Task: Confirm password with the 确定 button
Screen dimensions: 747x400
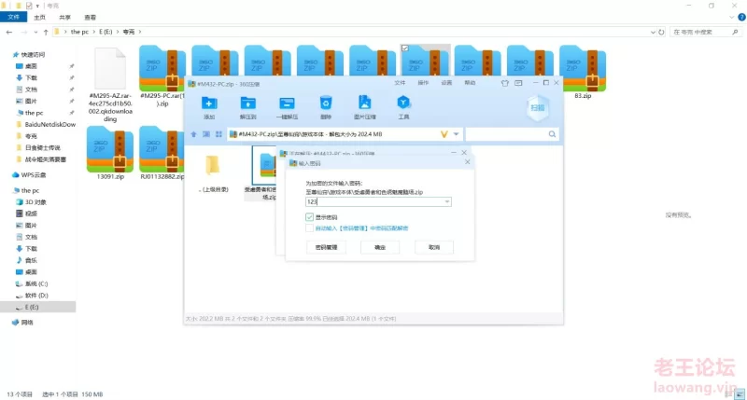Action: pyautogui.click(x=380, y=247)
